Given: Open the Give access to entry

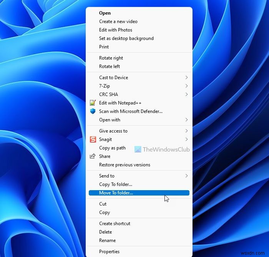Looking at the screenshot, I should [x=139, y=131].
